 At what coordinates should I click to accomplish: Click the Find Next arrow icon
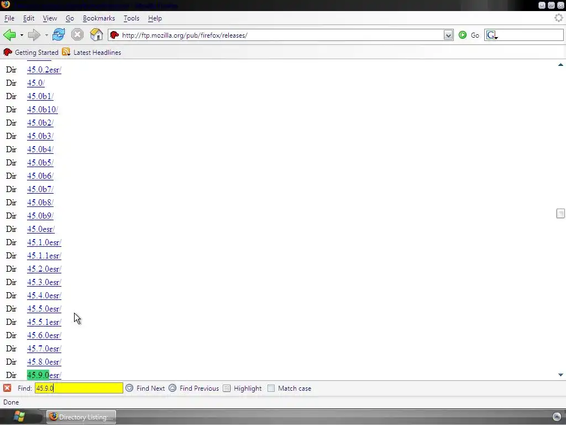[x=129, y=388]
